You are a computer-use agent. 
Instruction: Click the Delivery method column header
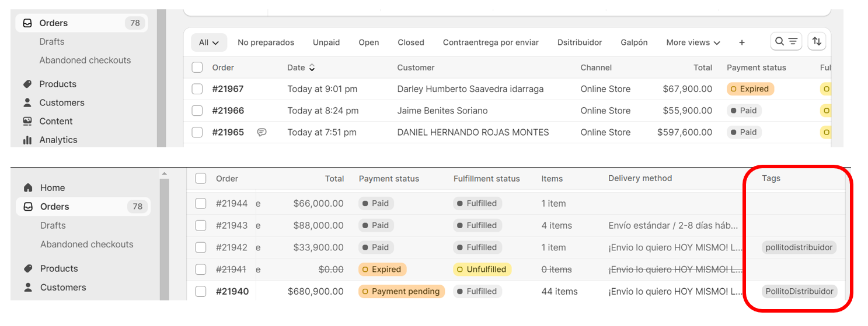coord(640,178)
